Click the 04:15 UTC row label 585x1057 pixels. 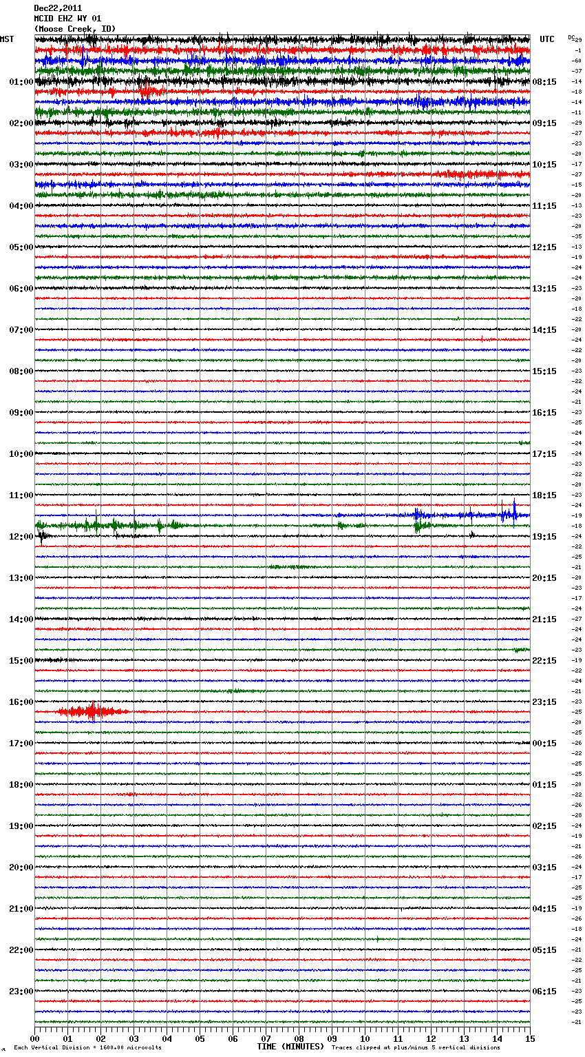(544, 909)
